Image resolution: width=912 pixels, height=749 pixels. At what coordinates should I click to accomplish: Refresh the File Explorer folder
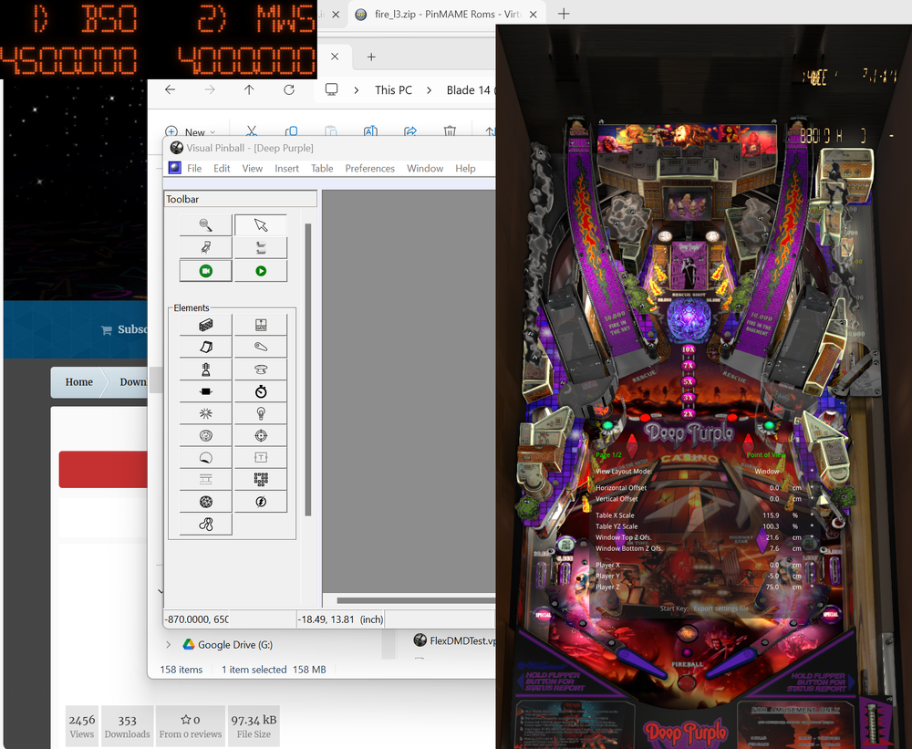pos(289,89)
